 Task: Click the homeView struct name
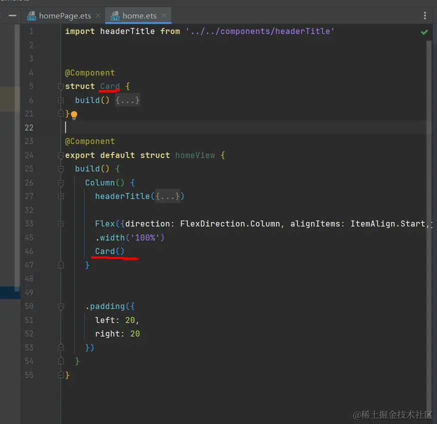pos(195,155)
